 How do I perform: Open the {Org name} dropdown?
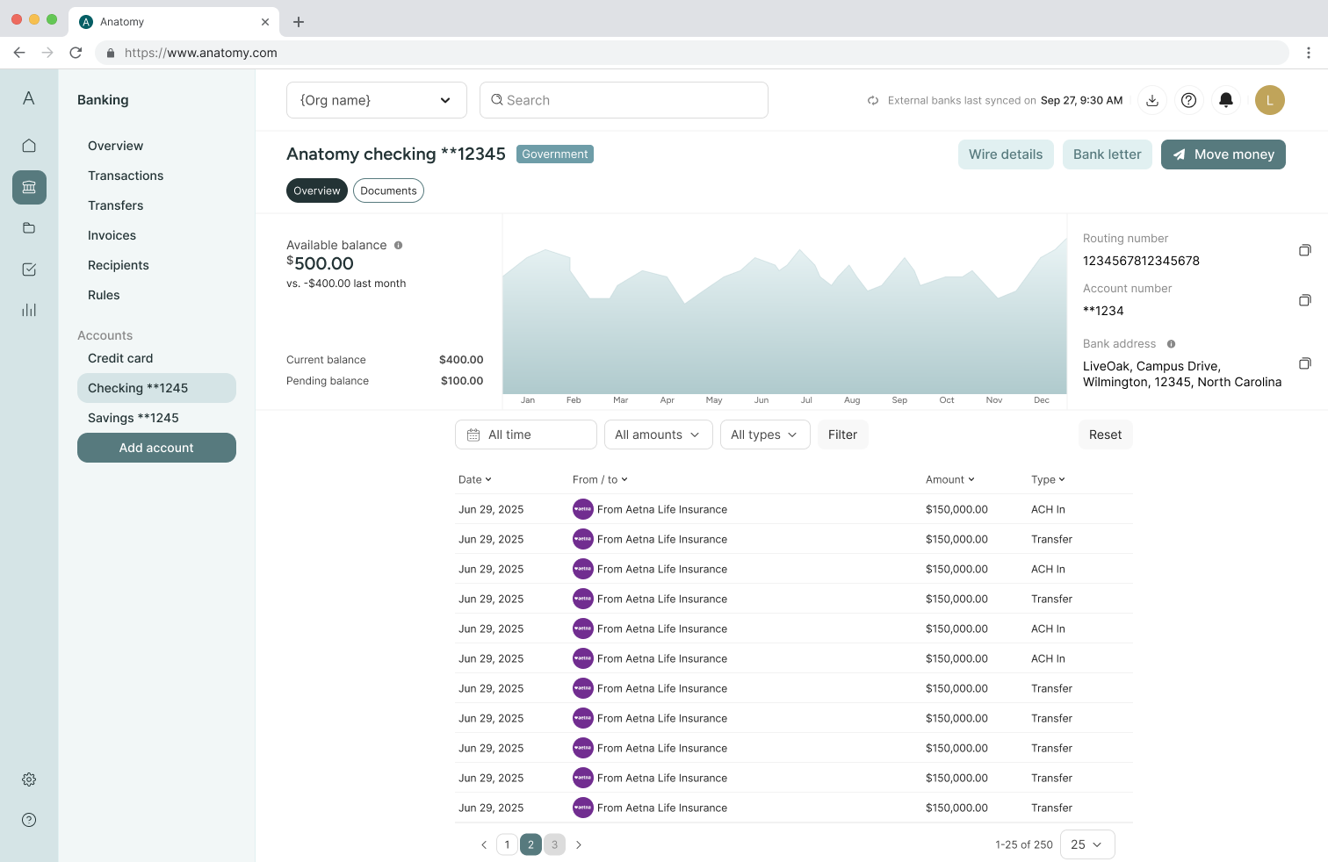[376, 100]
